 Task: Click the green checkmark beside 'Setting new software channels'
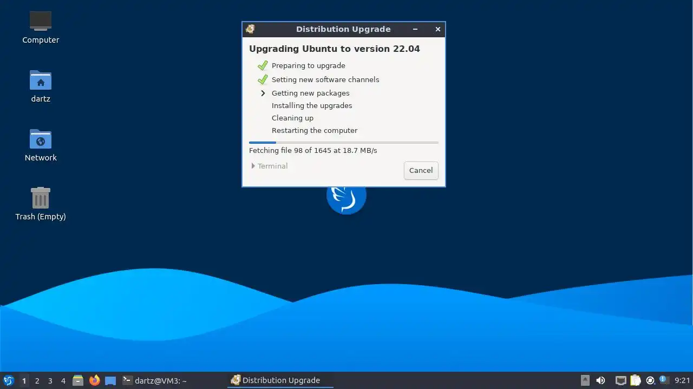click(x=263, y=79)
